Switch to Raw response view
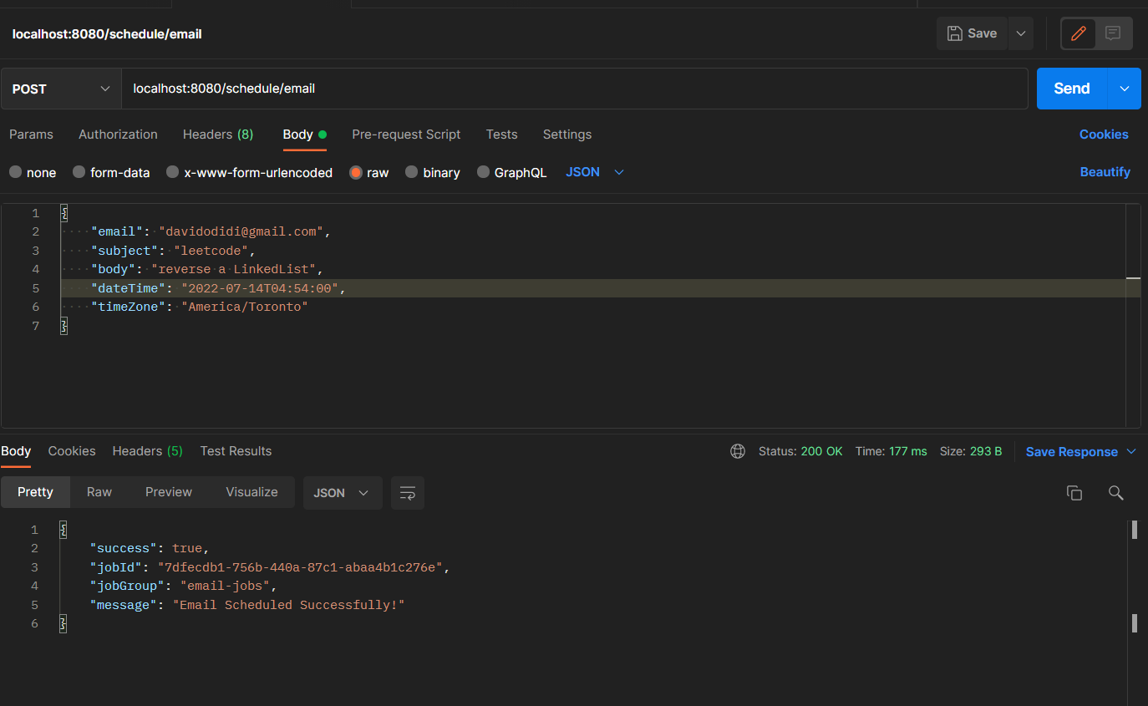The image size is (1148, 706). point(99,492)
